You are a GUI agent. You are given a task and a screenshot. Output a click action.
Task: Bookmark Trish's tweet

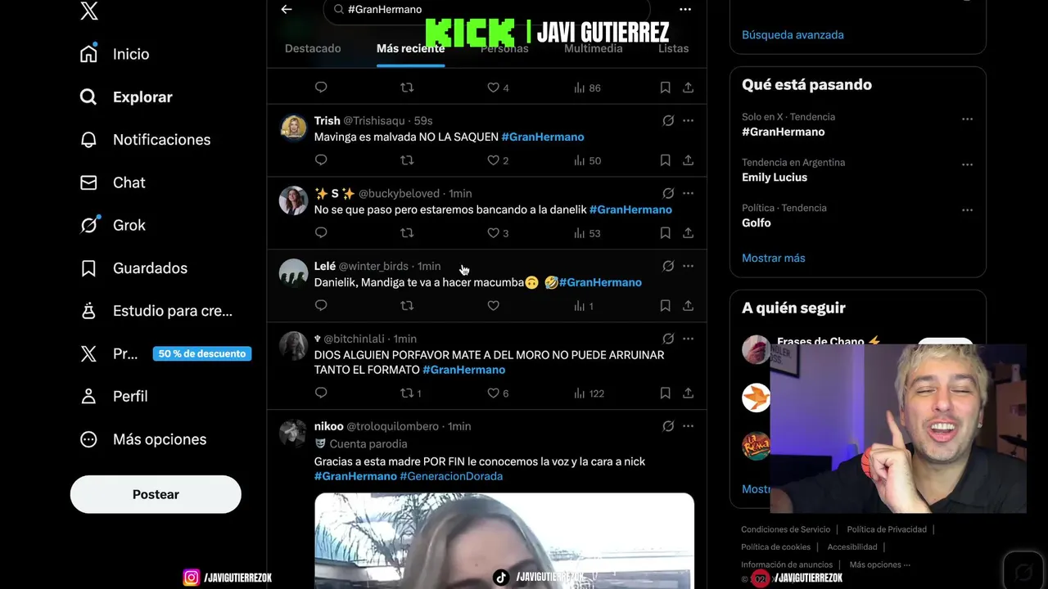[665, 160]
